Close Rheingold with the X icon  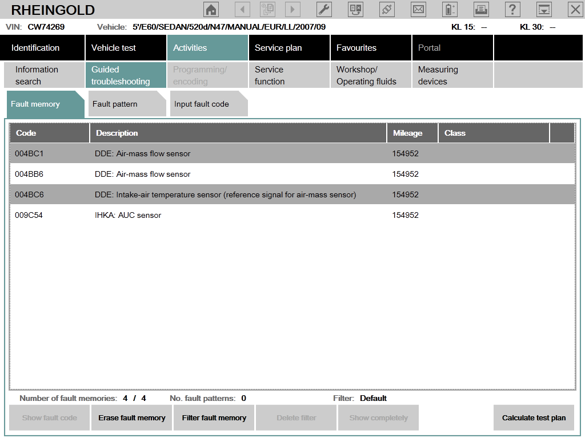coord(575,9)
